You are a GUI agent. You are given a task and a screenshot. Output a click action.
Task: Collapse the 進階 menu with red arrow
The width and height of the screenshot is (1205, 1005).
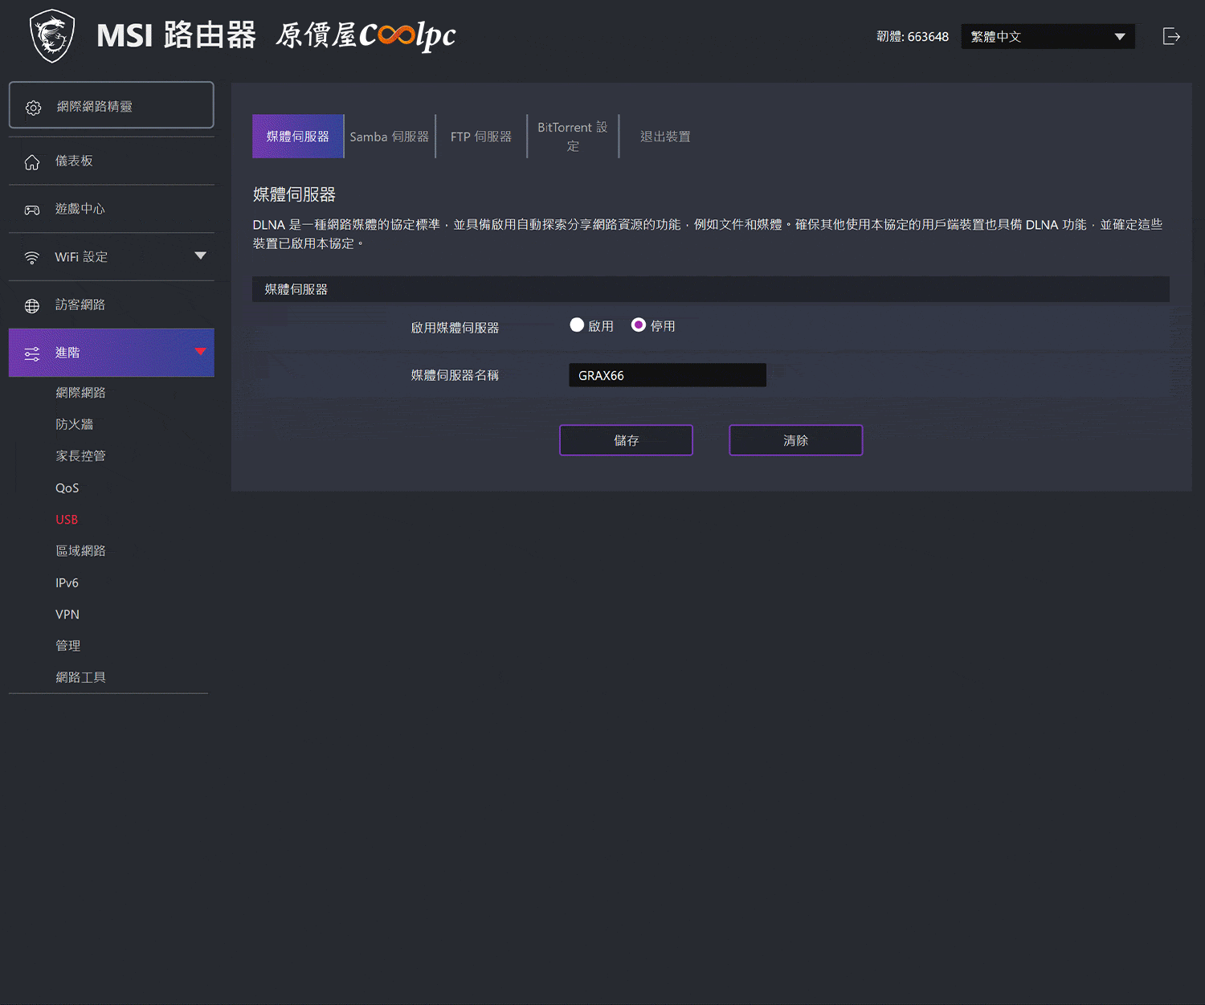point(200,352)
